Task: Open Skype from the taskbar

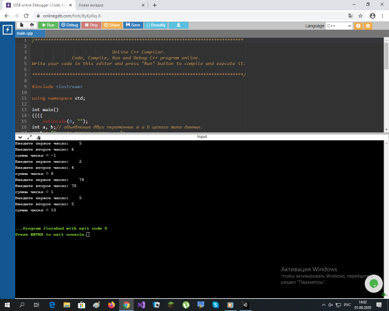Action: click(216, 305)
